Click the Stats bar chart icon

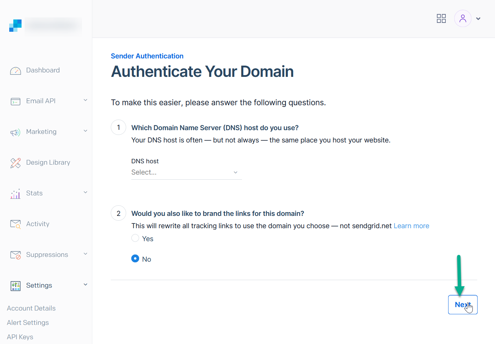tap(15, 194)
